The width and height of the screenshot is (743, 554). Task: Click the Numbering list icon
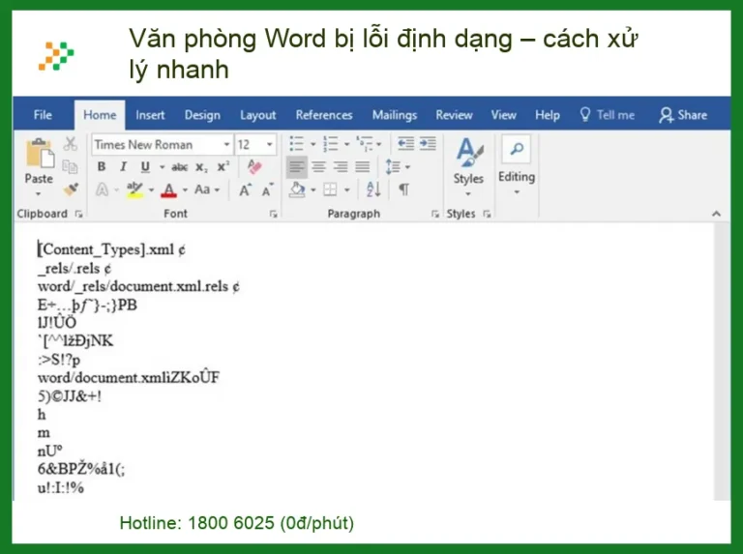(330, 143)
